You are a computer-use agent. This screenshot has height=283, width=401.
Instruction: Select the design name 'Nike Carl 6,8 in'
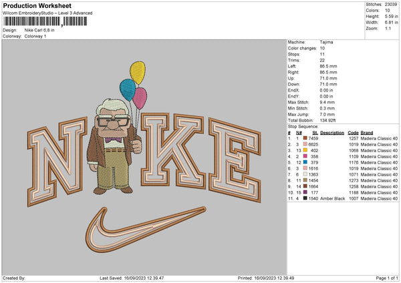tap(39, 30)
